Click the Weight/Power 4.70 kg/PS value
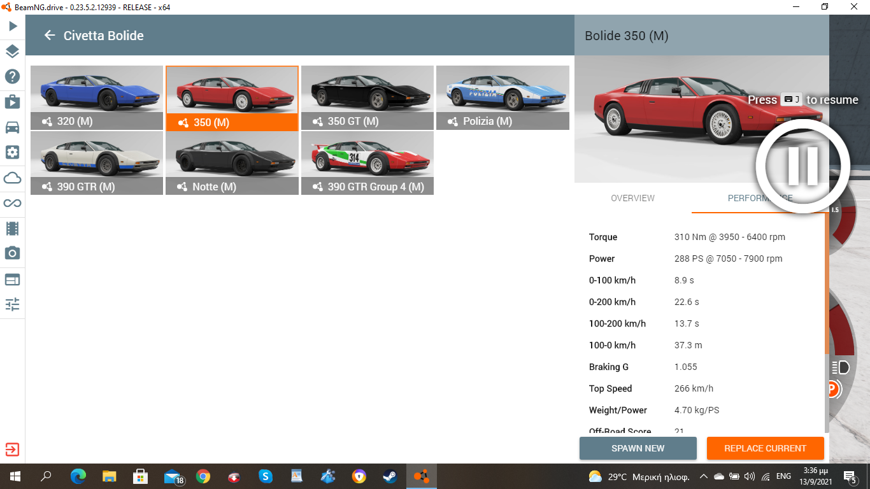 [697, 410]
